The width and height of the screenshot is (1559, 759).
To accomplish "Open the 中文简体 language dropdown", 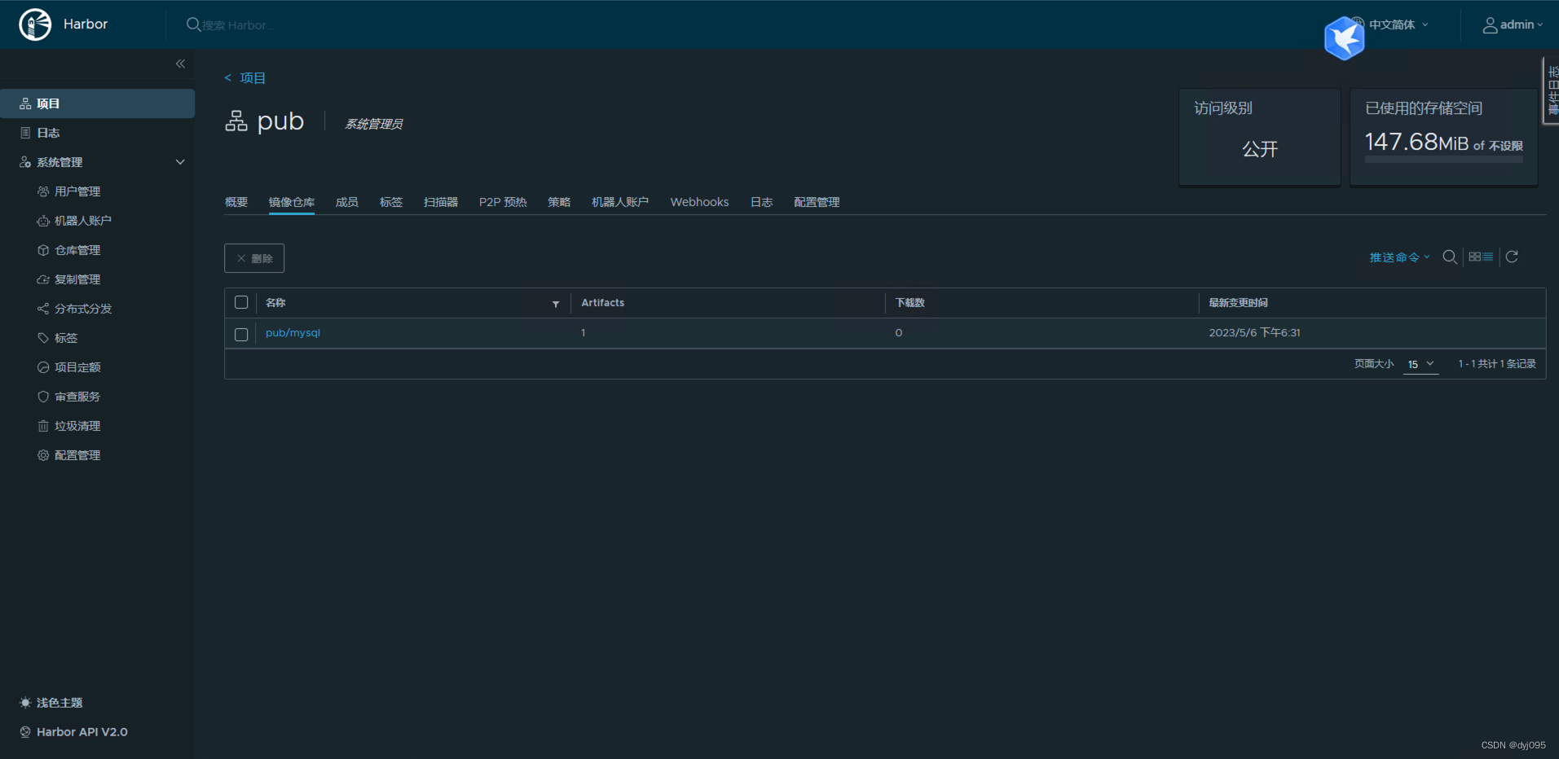I will (1398, 24).
